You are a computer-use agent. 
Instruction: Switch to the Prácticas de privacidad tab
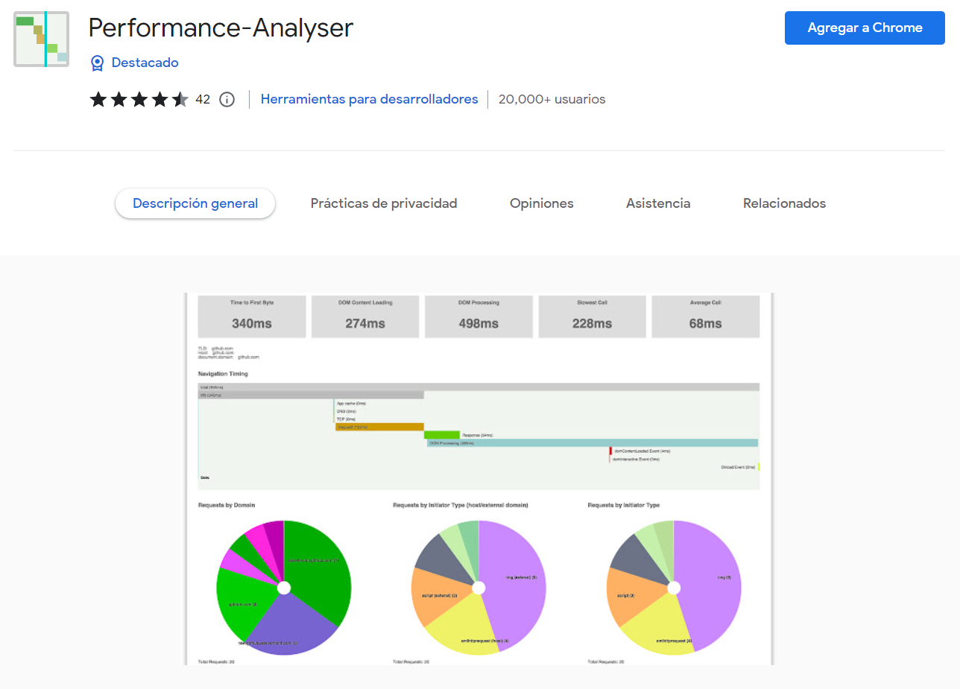pyautogui.click(x=384, y=203)
